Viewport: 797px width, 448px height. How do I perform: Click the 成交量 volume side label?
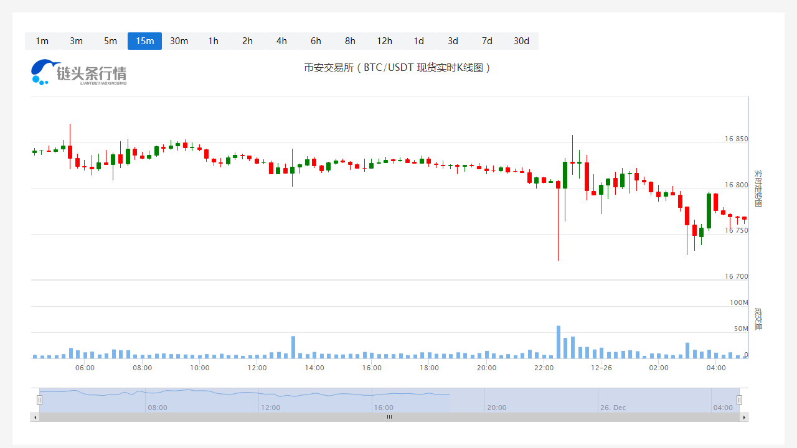(x=758, y=319)
